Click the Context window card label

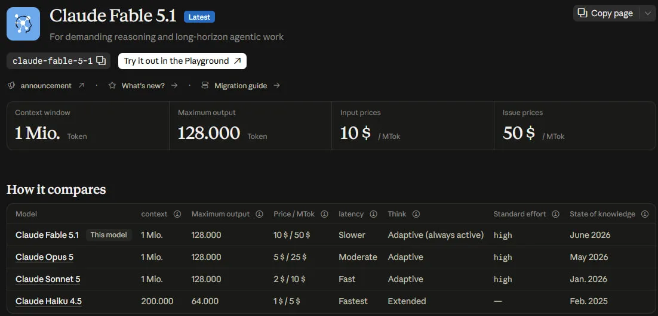coord(43,113)
